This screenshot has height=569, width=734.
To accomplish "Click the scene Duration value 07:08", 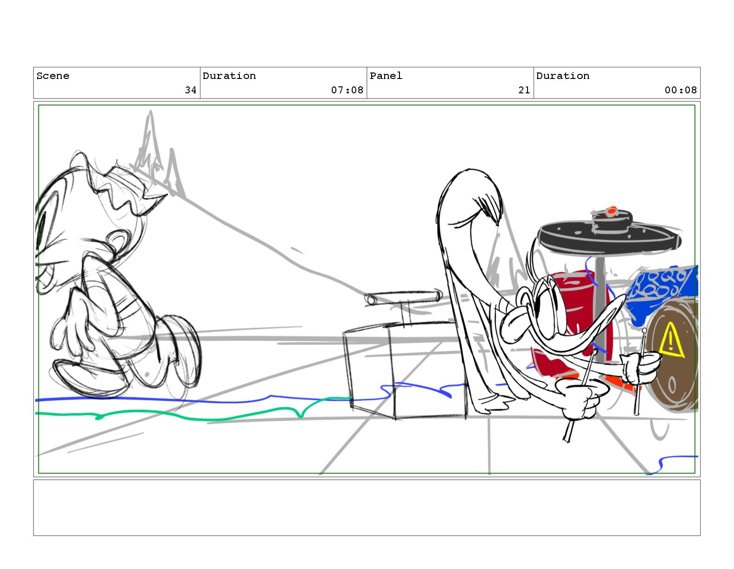I will pos(347,90).
